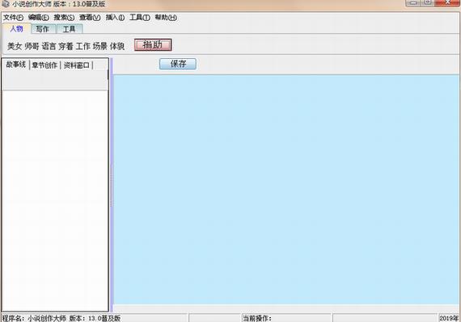Open the 文件(F) menu
This screenshot has width=461, height=322.
pos(13,18)
